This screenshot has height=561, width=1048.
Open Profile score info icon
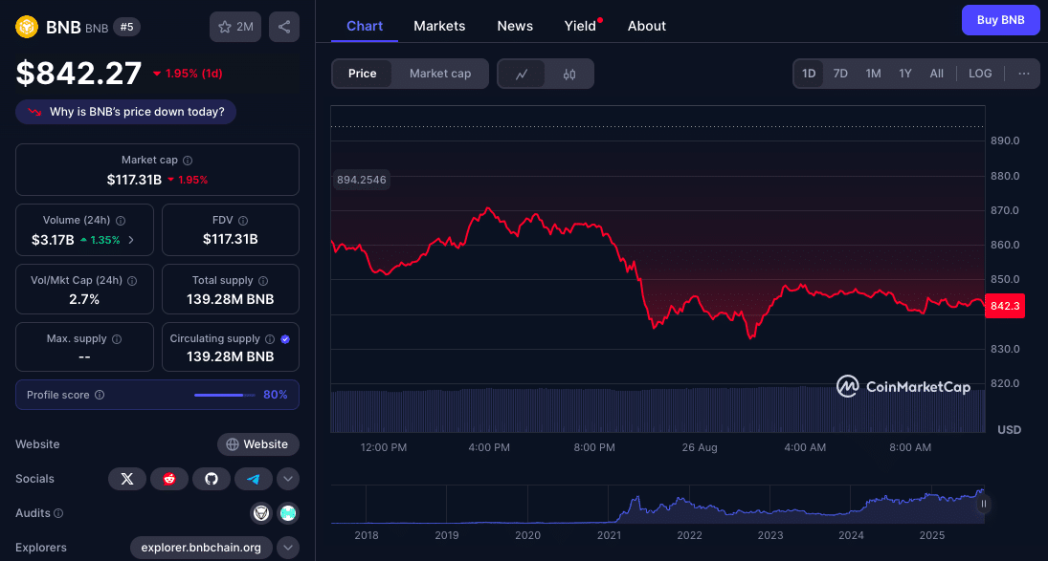pyautogui.click(x=100, y=395)
